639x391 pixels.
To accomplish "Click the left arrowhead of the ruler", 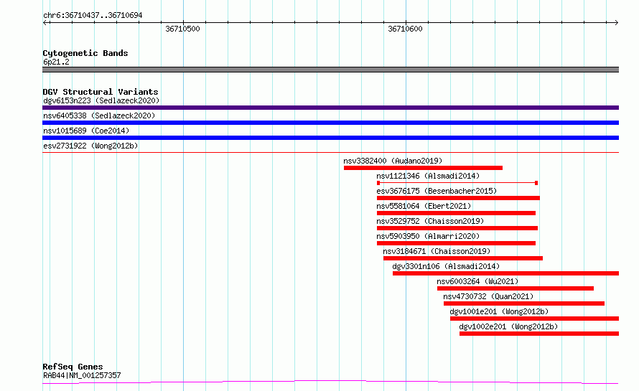I will [45, 23].
